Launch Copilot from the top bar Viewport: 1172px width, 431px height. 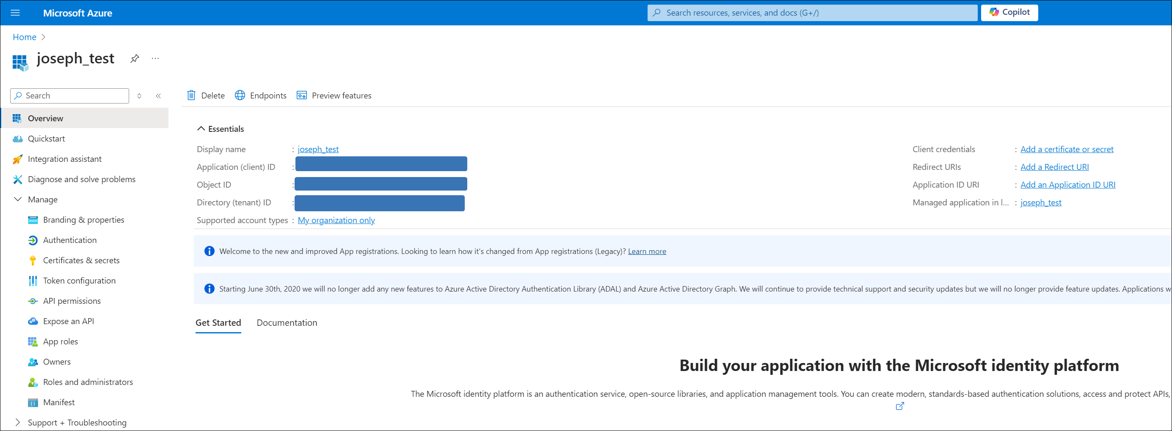(x=1009, y=13)
